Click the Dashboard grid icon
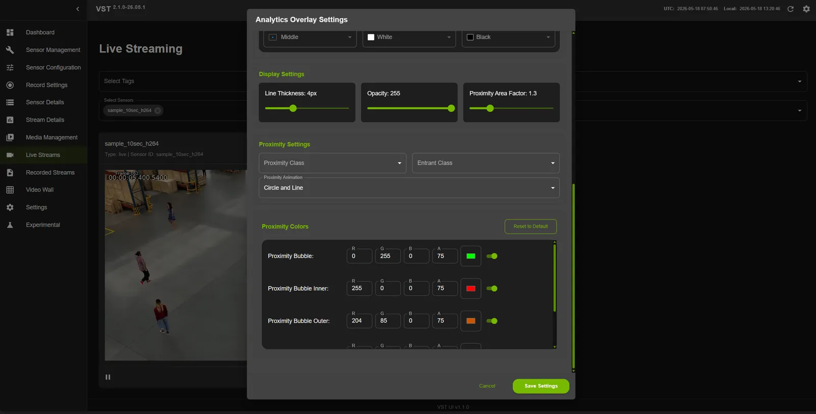 click(x=10, y=32)
